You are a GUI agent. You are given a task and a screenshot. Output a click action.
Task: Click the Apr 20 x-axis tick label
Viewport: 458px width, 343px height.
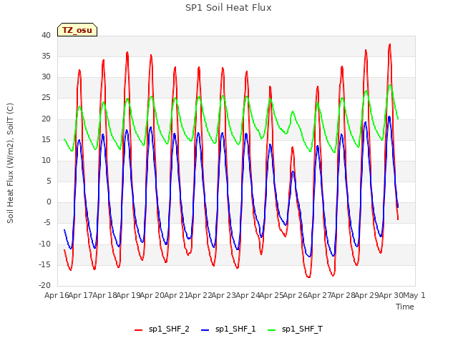point(152,295)
